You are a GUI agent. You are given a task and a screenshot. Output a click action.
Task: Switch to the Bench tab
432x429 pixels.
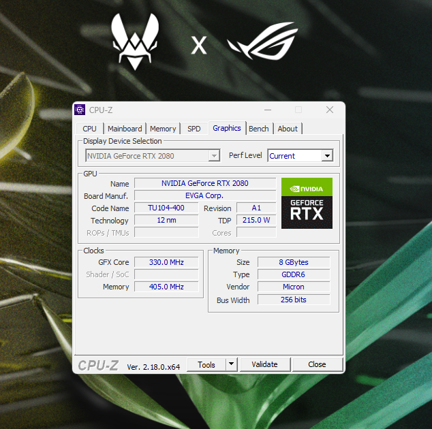tap(259, 129)
